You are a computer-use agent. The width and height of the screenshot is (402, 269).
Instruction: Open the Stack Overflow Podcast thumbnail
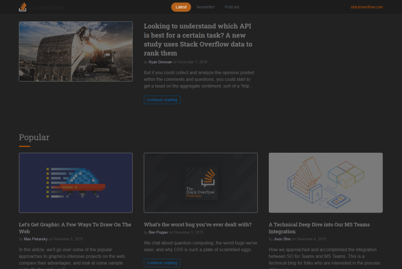[201, 183]
